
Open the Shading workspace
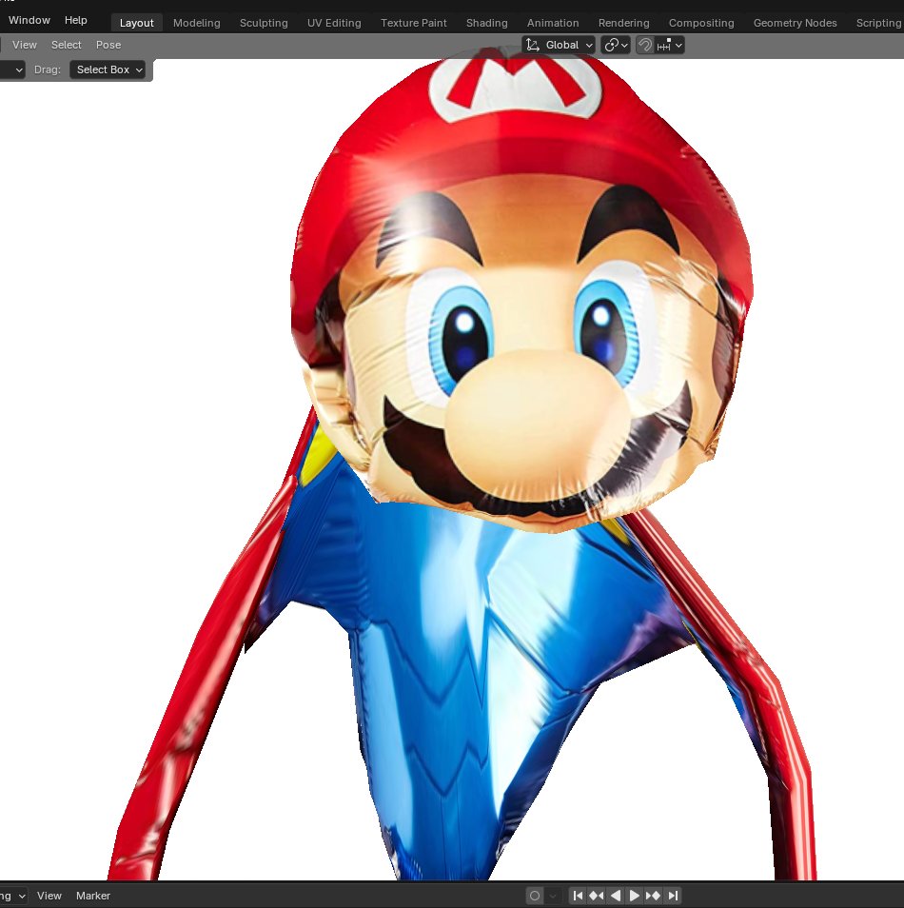[487, 23]
